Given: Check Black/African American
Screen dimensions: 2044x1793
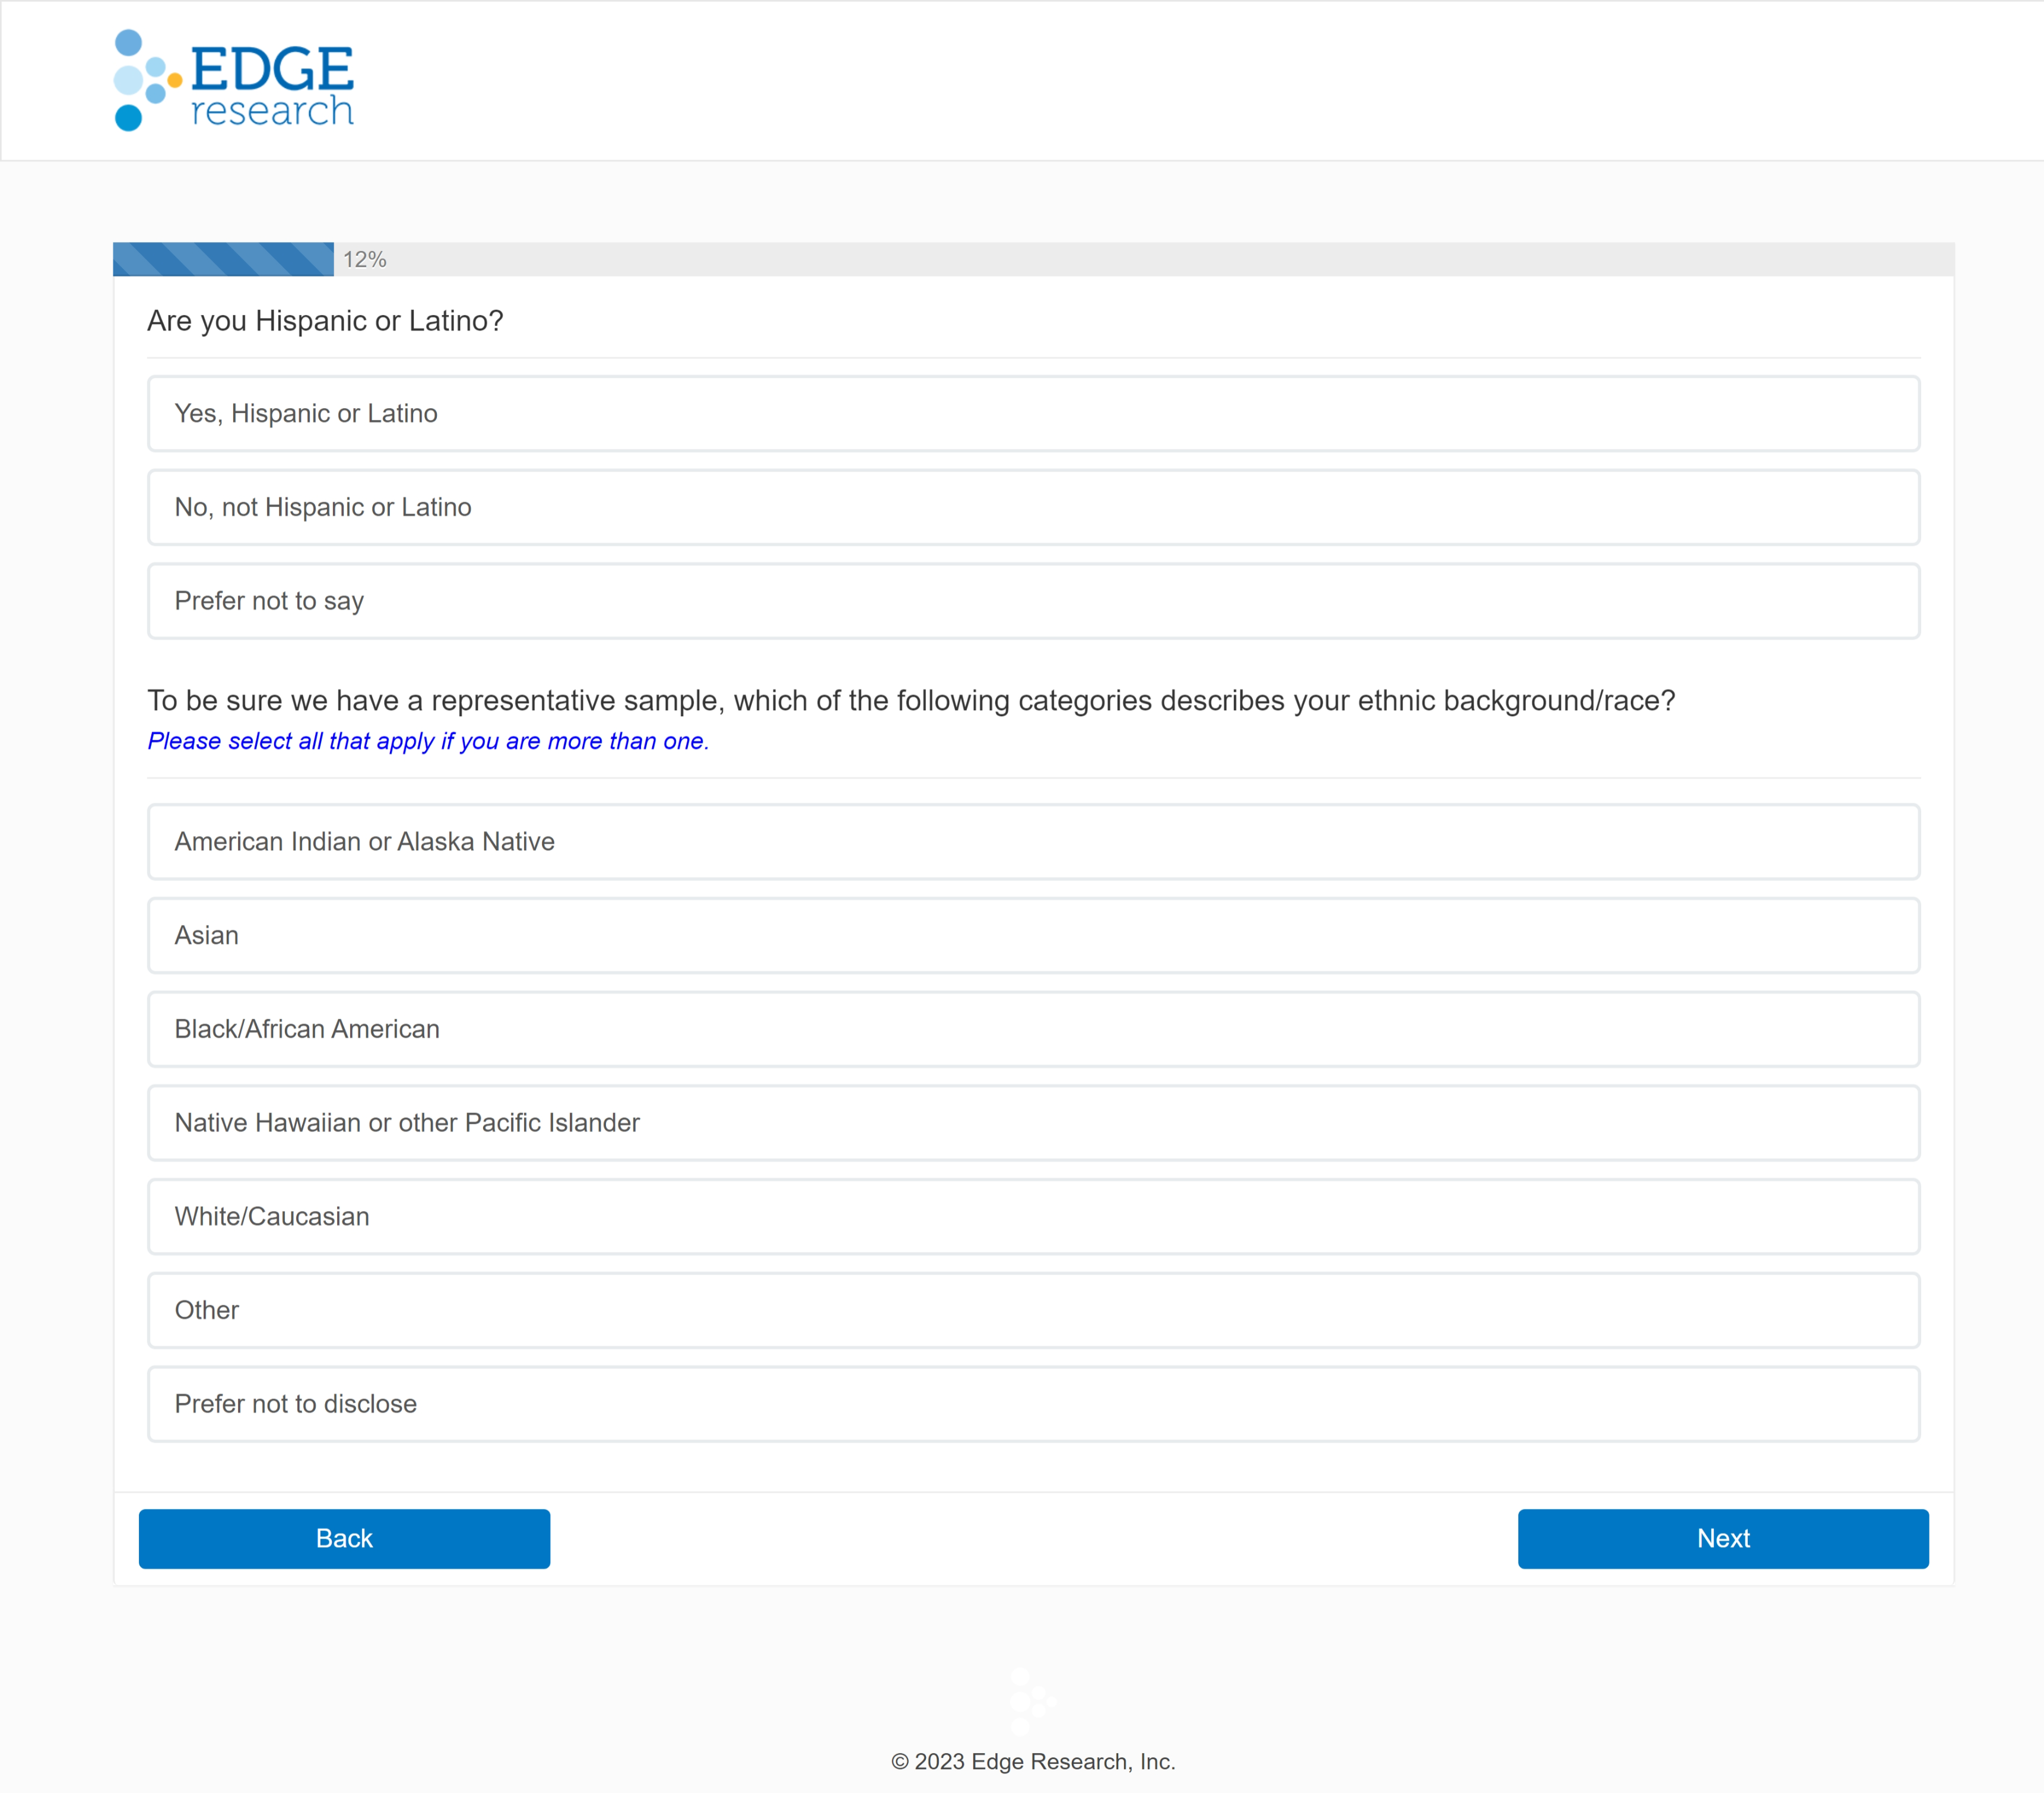Looking at the screenshot, I should point(1033,1029).
